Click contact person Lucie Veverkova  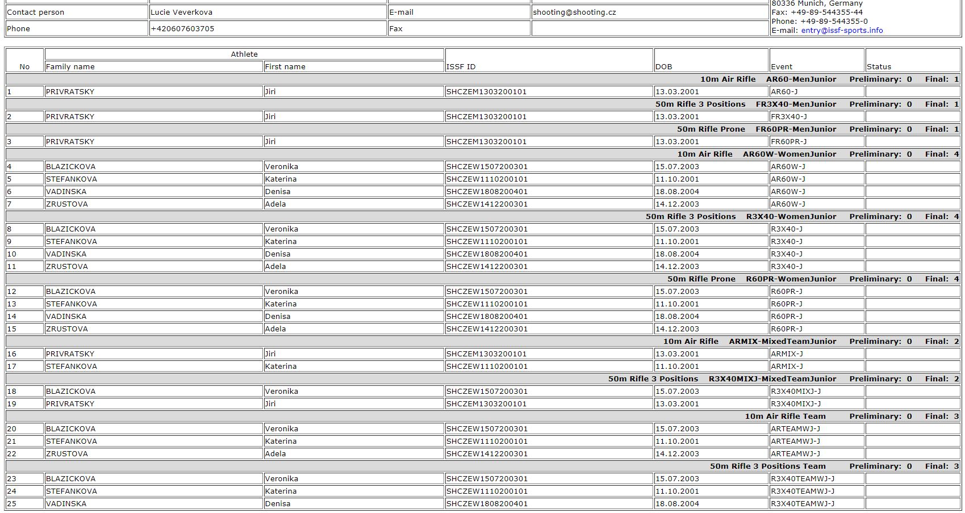183,12
